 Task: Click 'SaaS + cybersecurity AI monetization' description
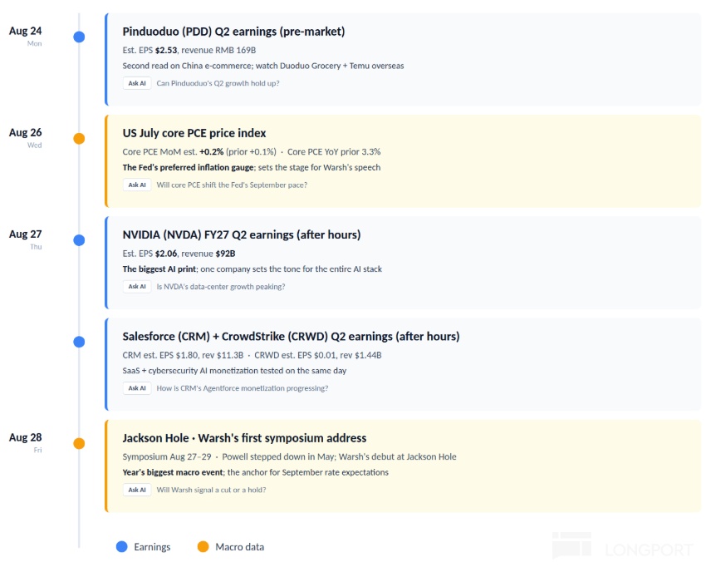click(234, 371)
